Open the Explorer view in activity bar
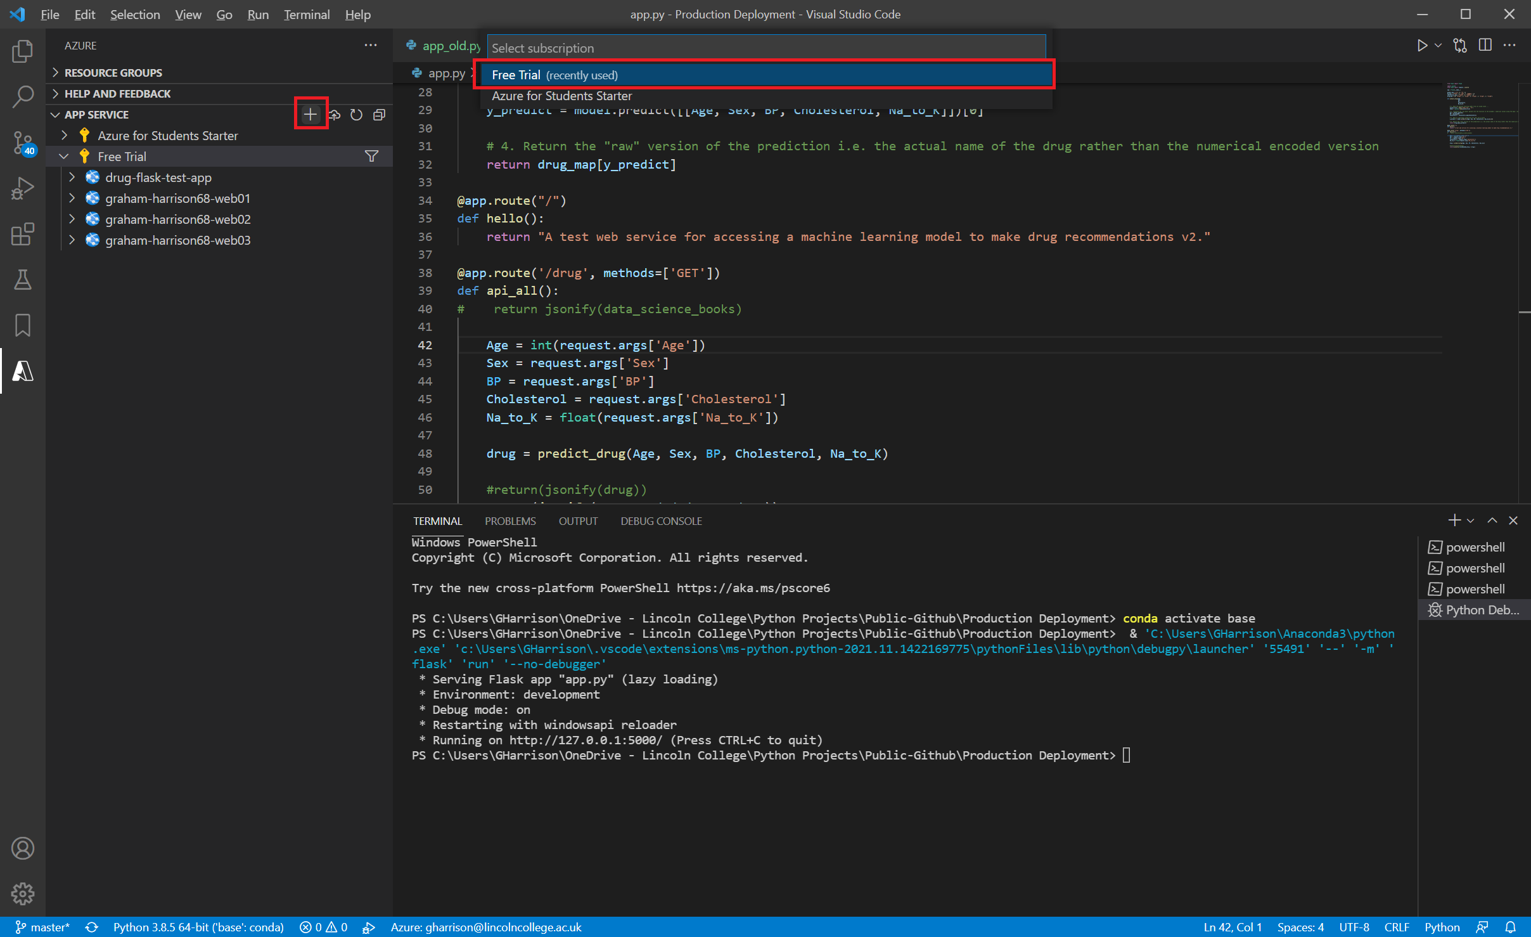 pyautogui.click(x=23, y=52)
